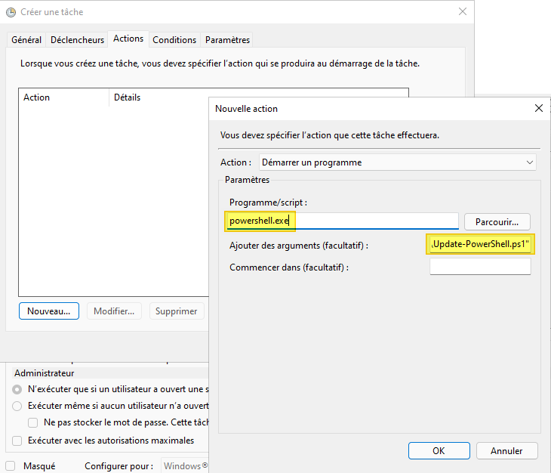Click the Ajouter des arguments field
Screen dimensions: 551x473
tap(480, 245)
